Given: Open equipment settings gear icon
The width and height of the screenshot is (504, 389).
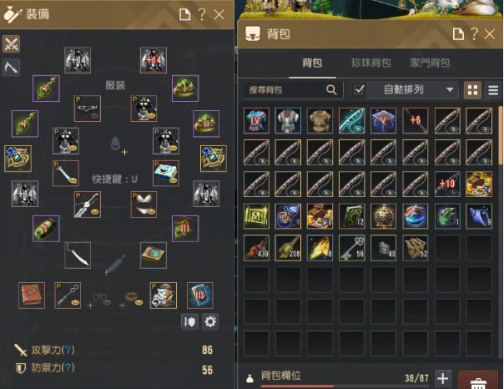Looking at the screenshot, I should point(210,321).
